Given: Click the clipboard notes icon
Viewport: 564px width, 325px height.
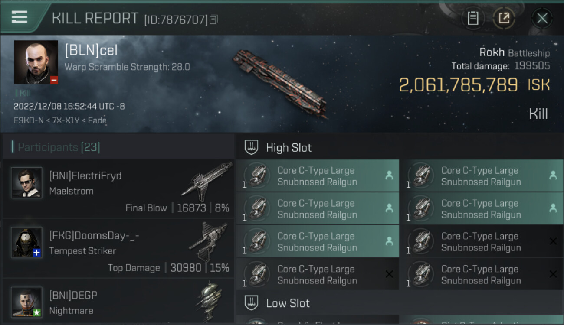Looking at the screenshot, I should [x=473, y=18].
